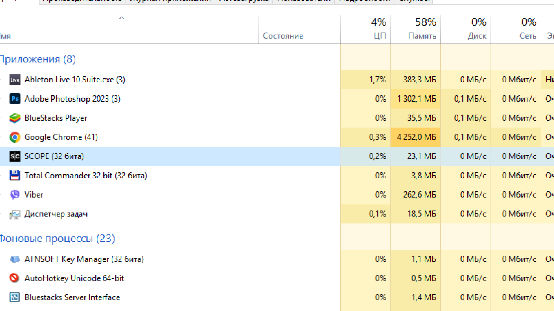Click Bluestacks Server Interface memory 1,4 МБ
This screenshot has width=554, height=311.
[x=424, y=297]
